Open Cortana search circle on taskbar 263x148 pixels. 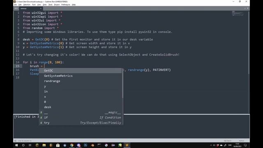click(x=23, y=145)
